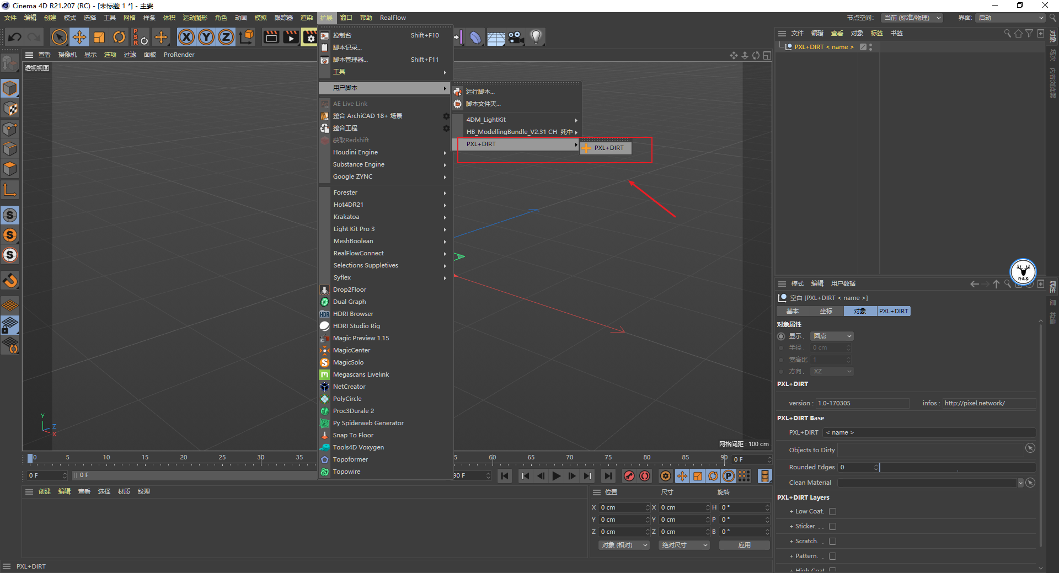Image resolution: width=1059 pixels, height=573 pixels.
Task: Enable the Sticker layer checkbox
Action: 833,527
